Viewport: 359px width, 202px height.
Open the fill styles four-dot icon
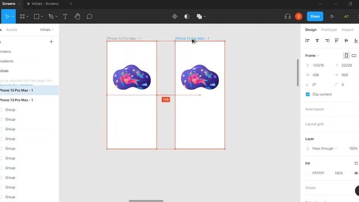(x=356, y=163)
